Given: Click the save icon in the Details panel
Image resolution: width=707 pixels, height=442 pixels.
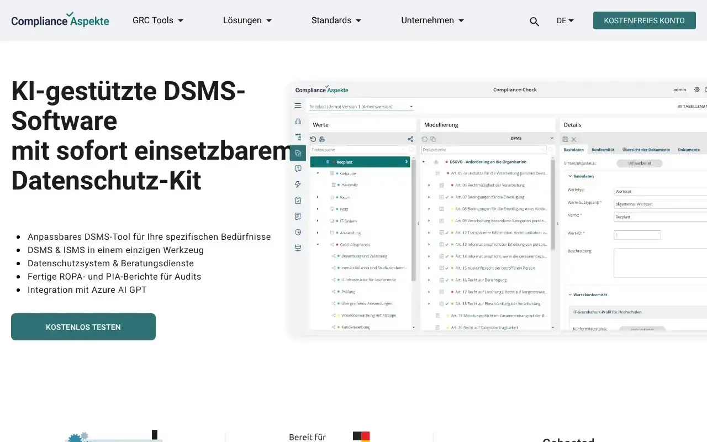Looking at the screenshot, I should click(x=564, y=139).
